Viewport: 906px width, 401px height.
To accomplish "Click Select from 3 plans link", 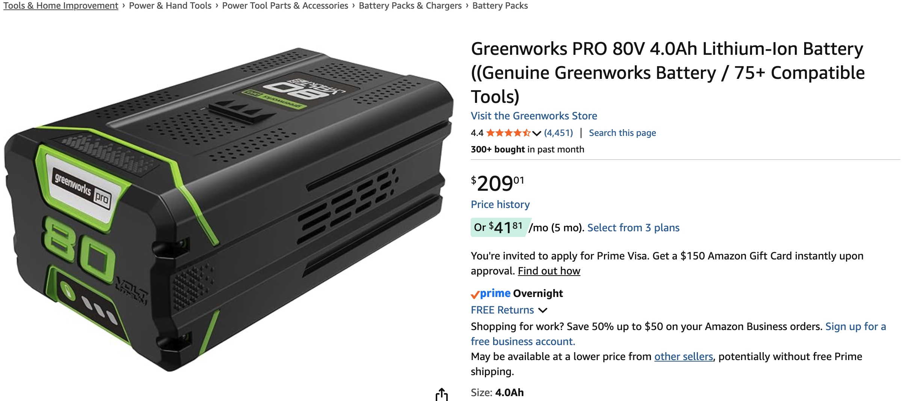I will [633, 228].
